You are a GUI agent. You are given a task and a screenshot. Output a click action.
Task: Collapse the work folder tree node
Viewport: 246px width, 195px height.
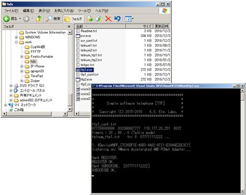click(x=16, y=42)
